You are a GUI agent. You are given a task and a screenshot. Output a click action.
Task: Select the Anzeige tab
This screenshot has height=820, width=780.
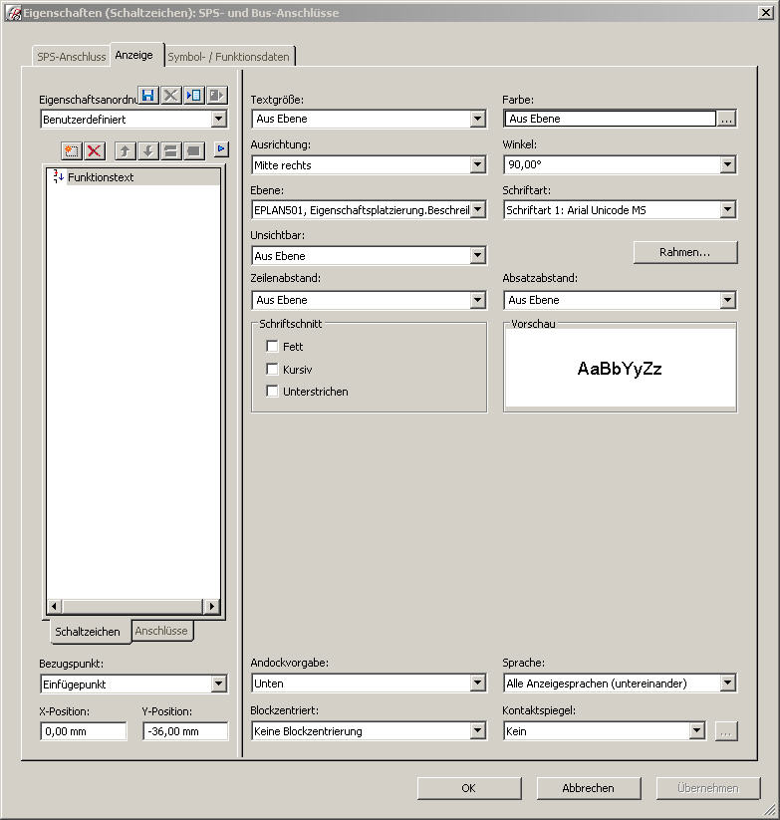coord(134,55)
